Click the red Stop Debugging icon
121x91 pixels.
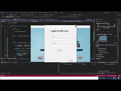point(53,15)
